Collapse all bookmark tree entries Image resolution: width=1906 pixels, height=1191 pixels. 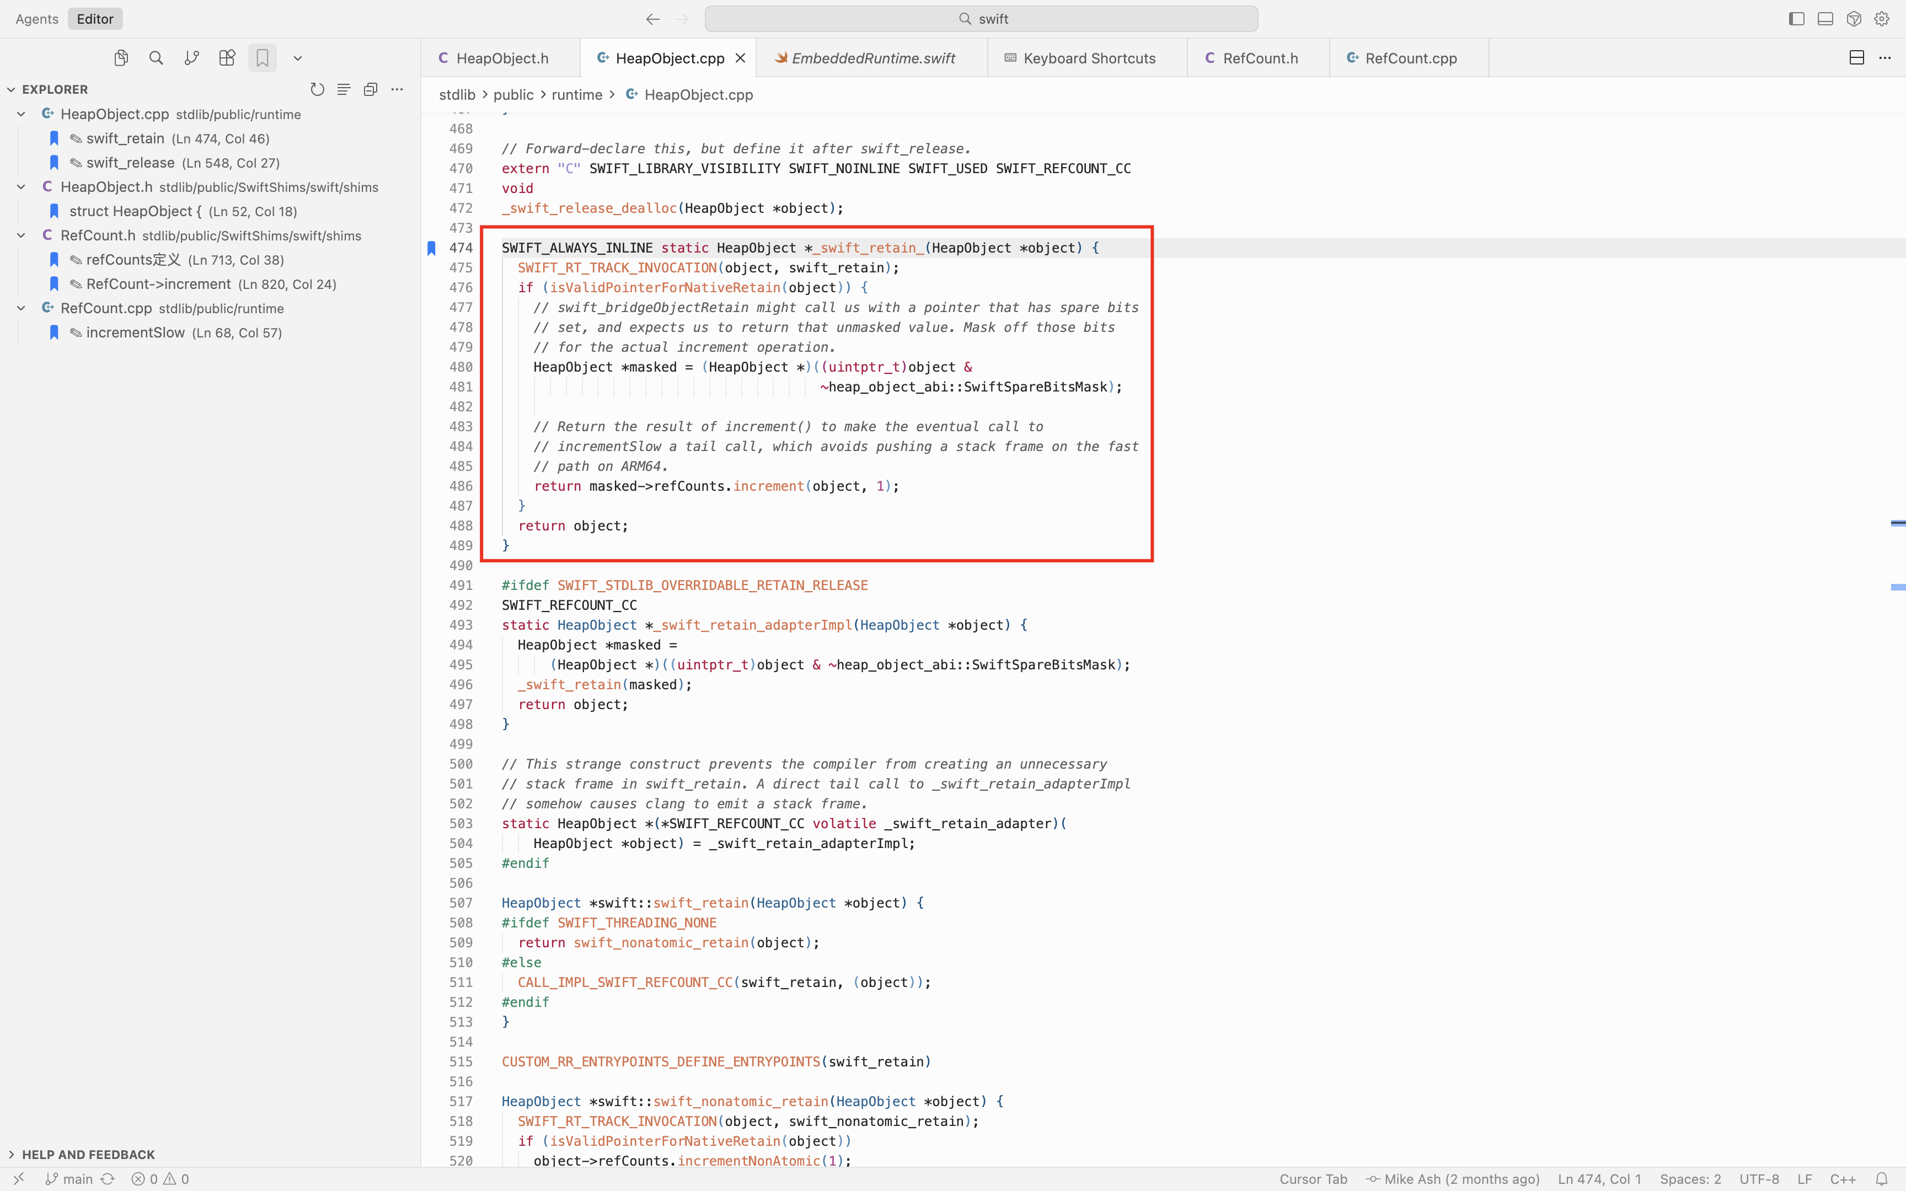pos(370,90)
